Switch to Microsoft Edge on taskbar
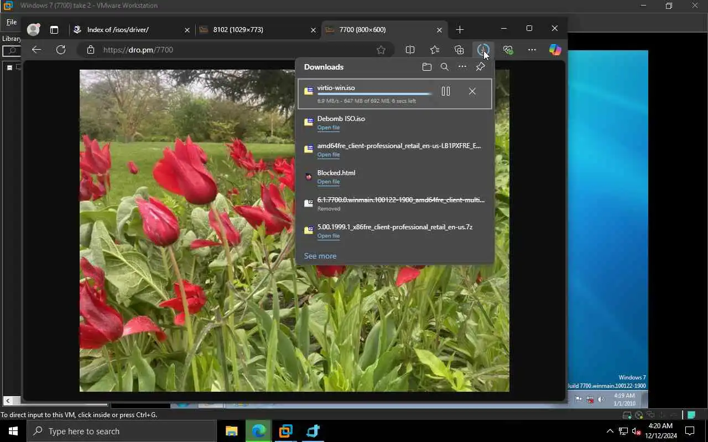 coord(258,431)
